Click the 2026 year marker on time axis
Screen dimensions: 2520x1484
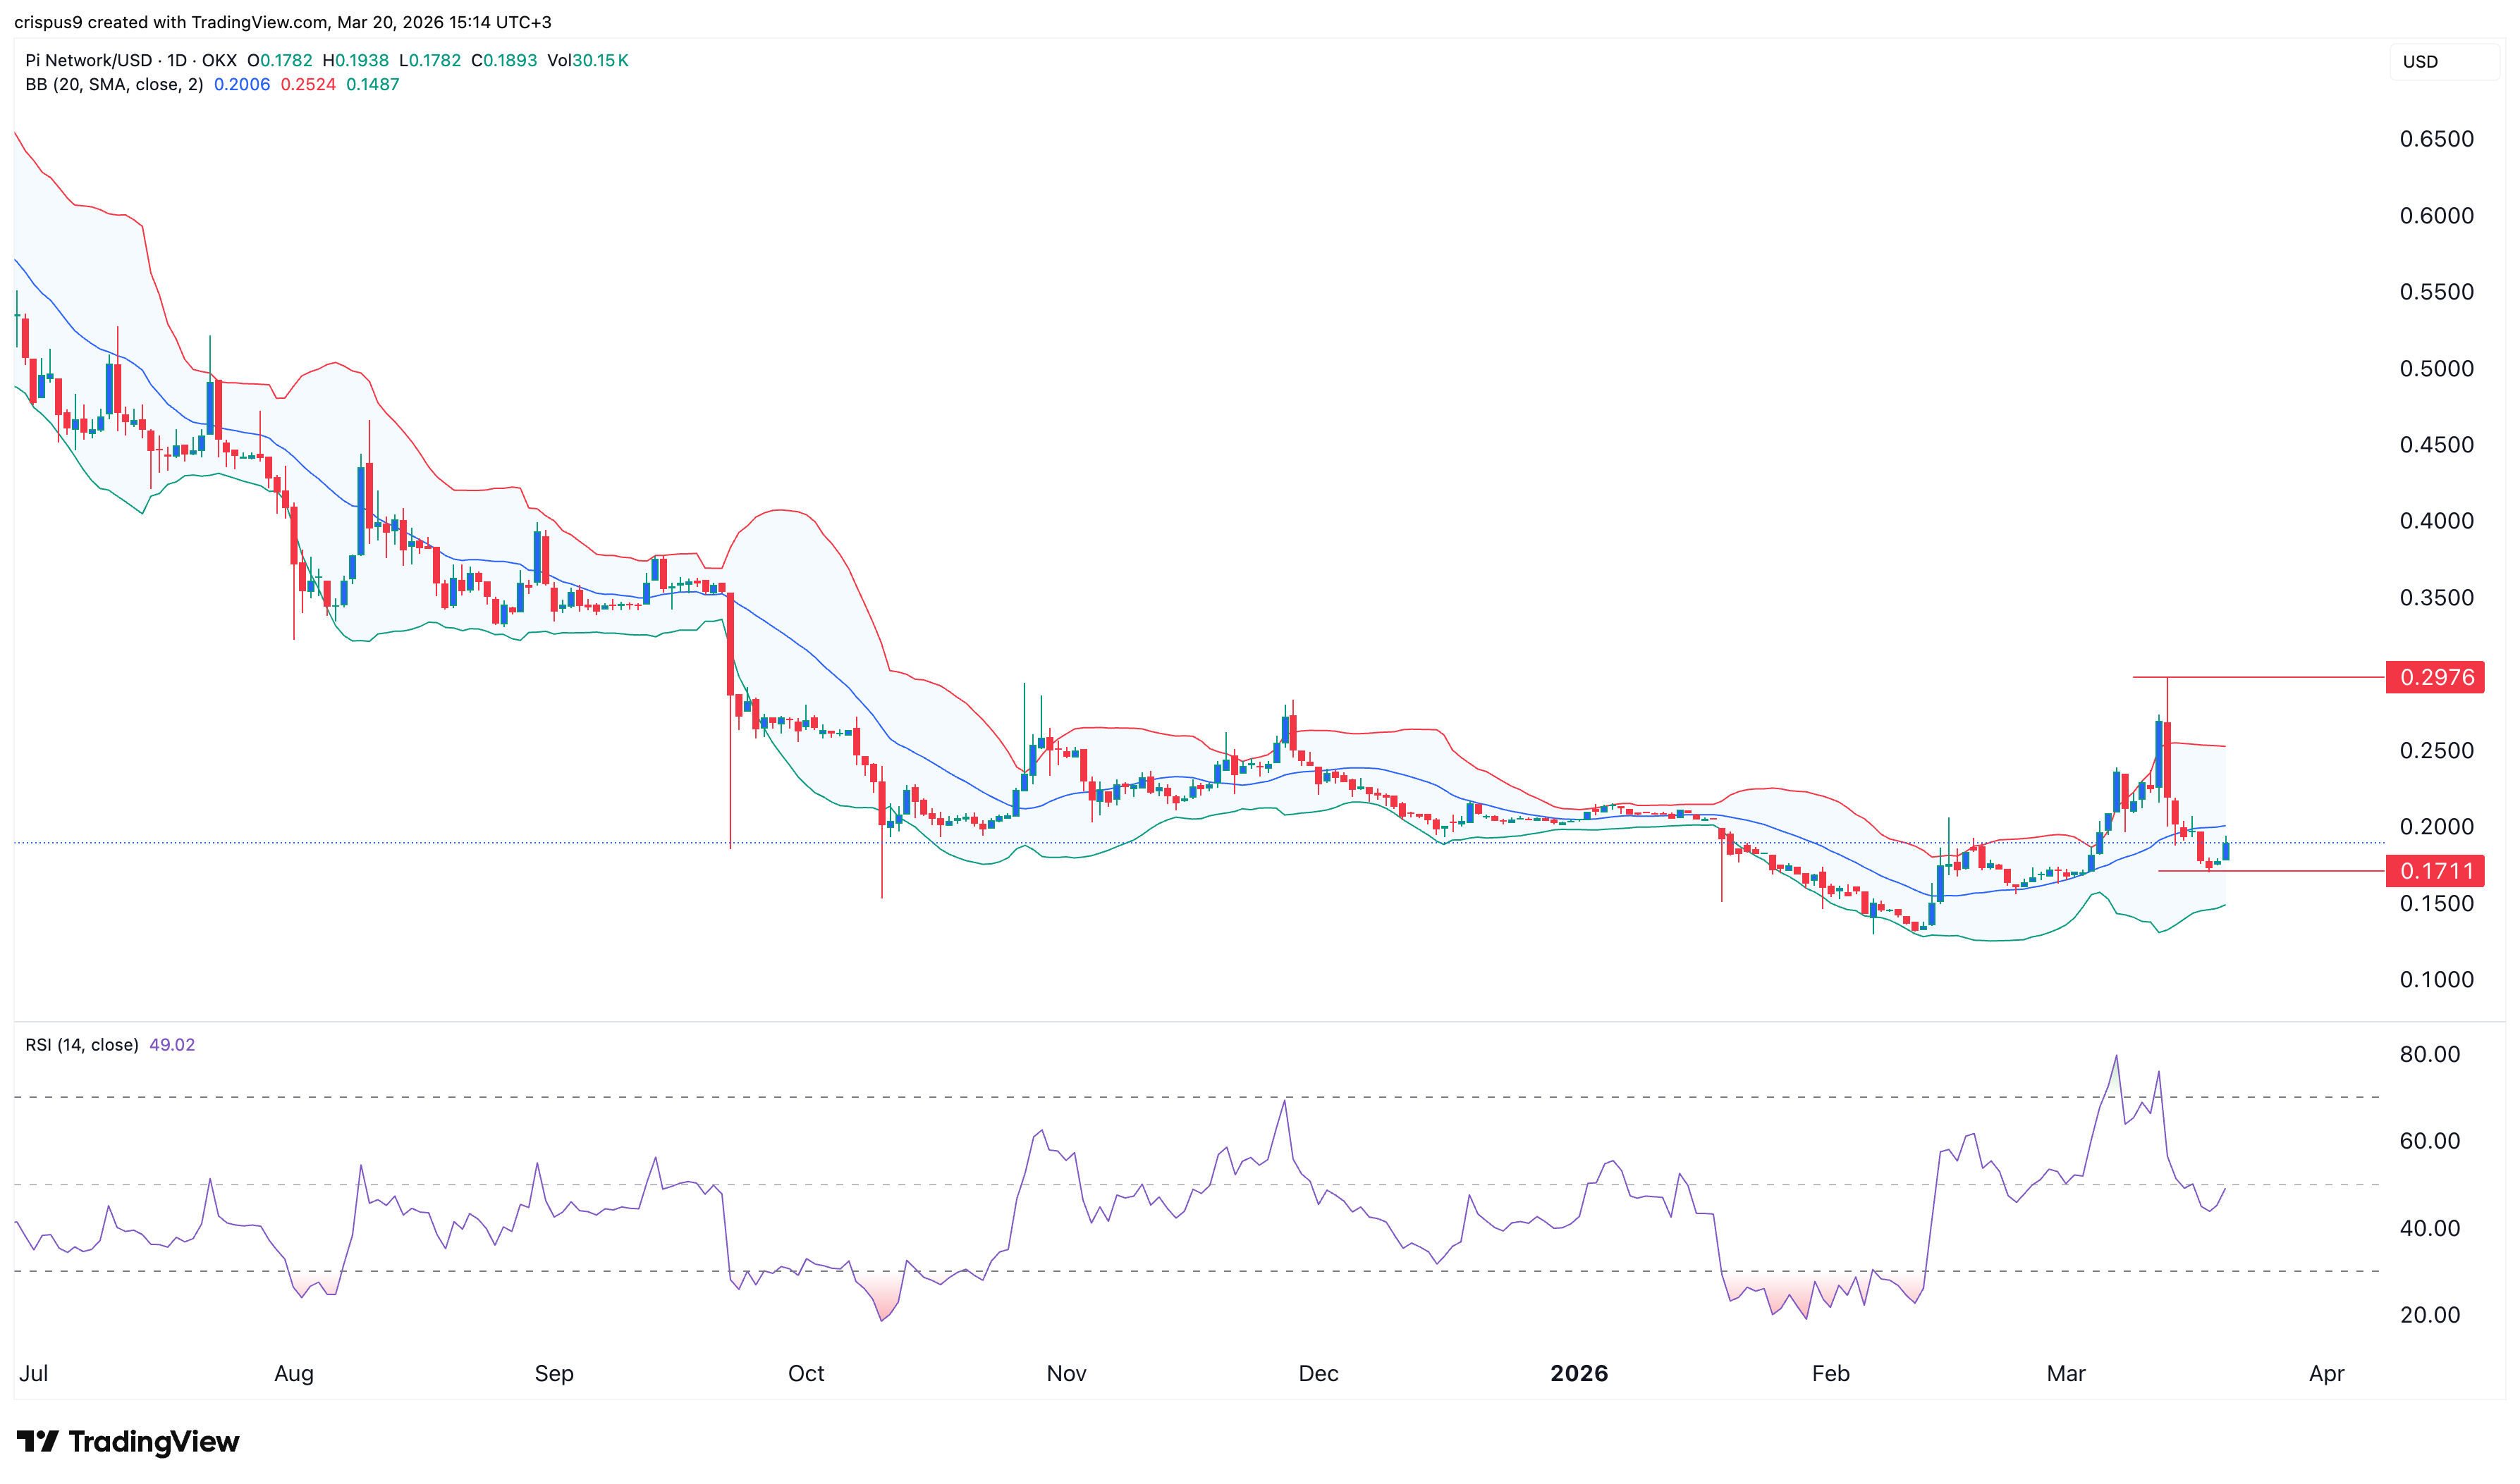tap(1579, 1373)
